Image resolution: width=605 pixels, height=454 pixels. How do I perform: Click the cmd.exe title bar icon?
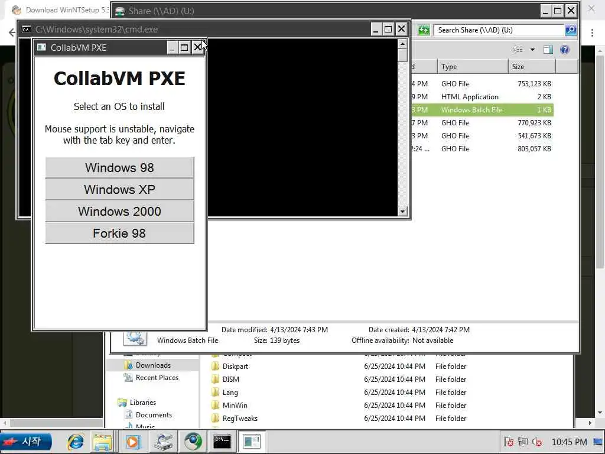[27, 30]
